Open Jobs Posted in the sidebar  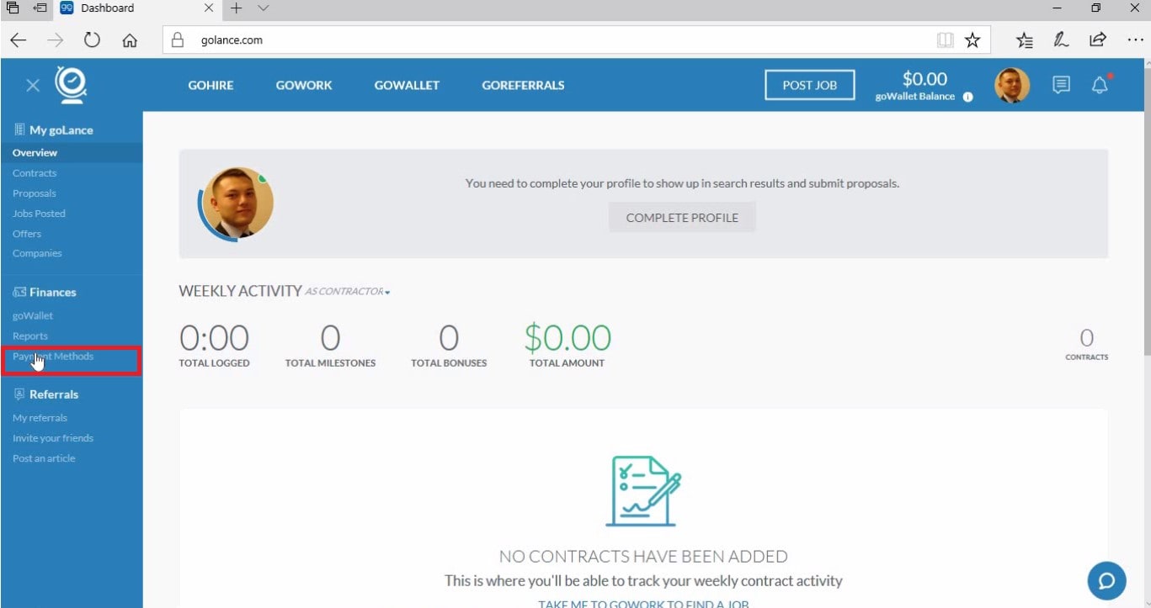point(39,214)
